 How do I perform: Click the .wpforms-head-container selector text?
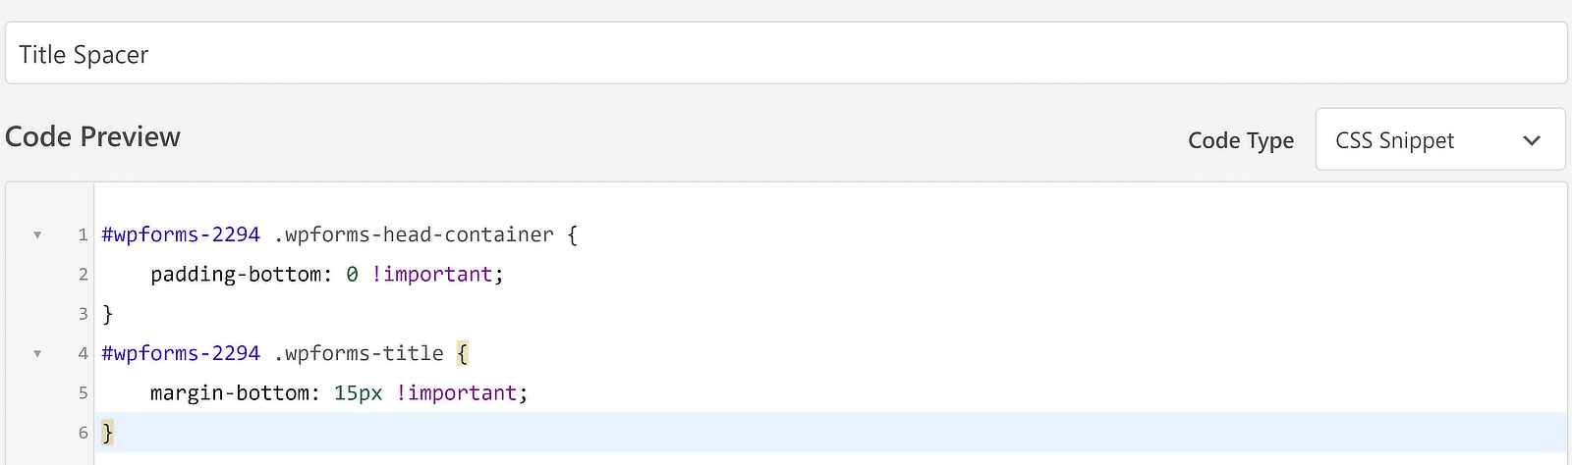click(x=413, y=235)
